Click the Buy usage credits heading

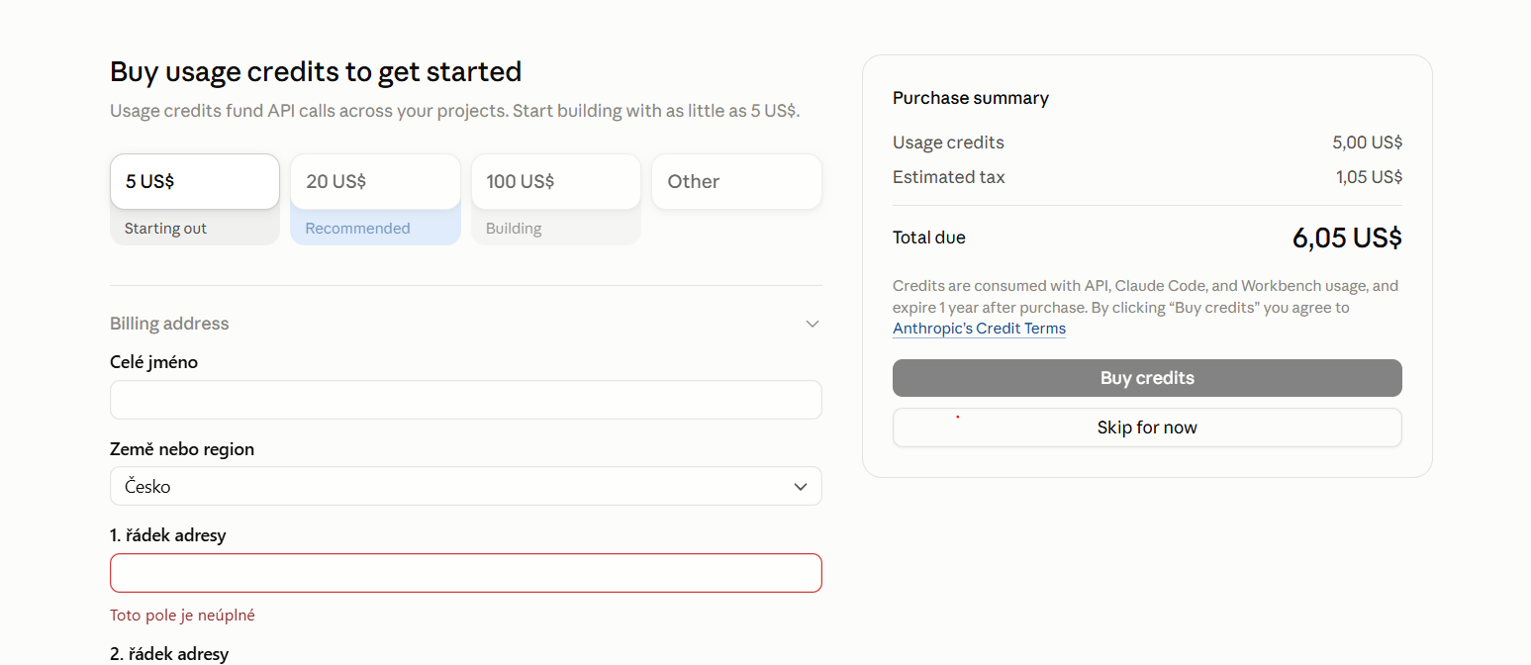point(316,72)
